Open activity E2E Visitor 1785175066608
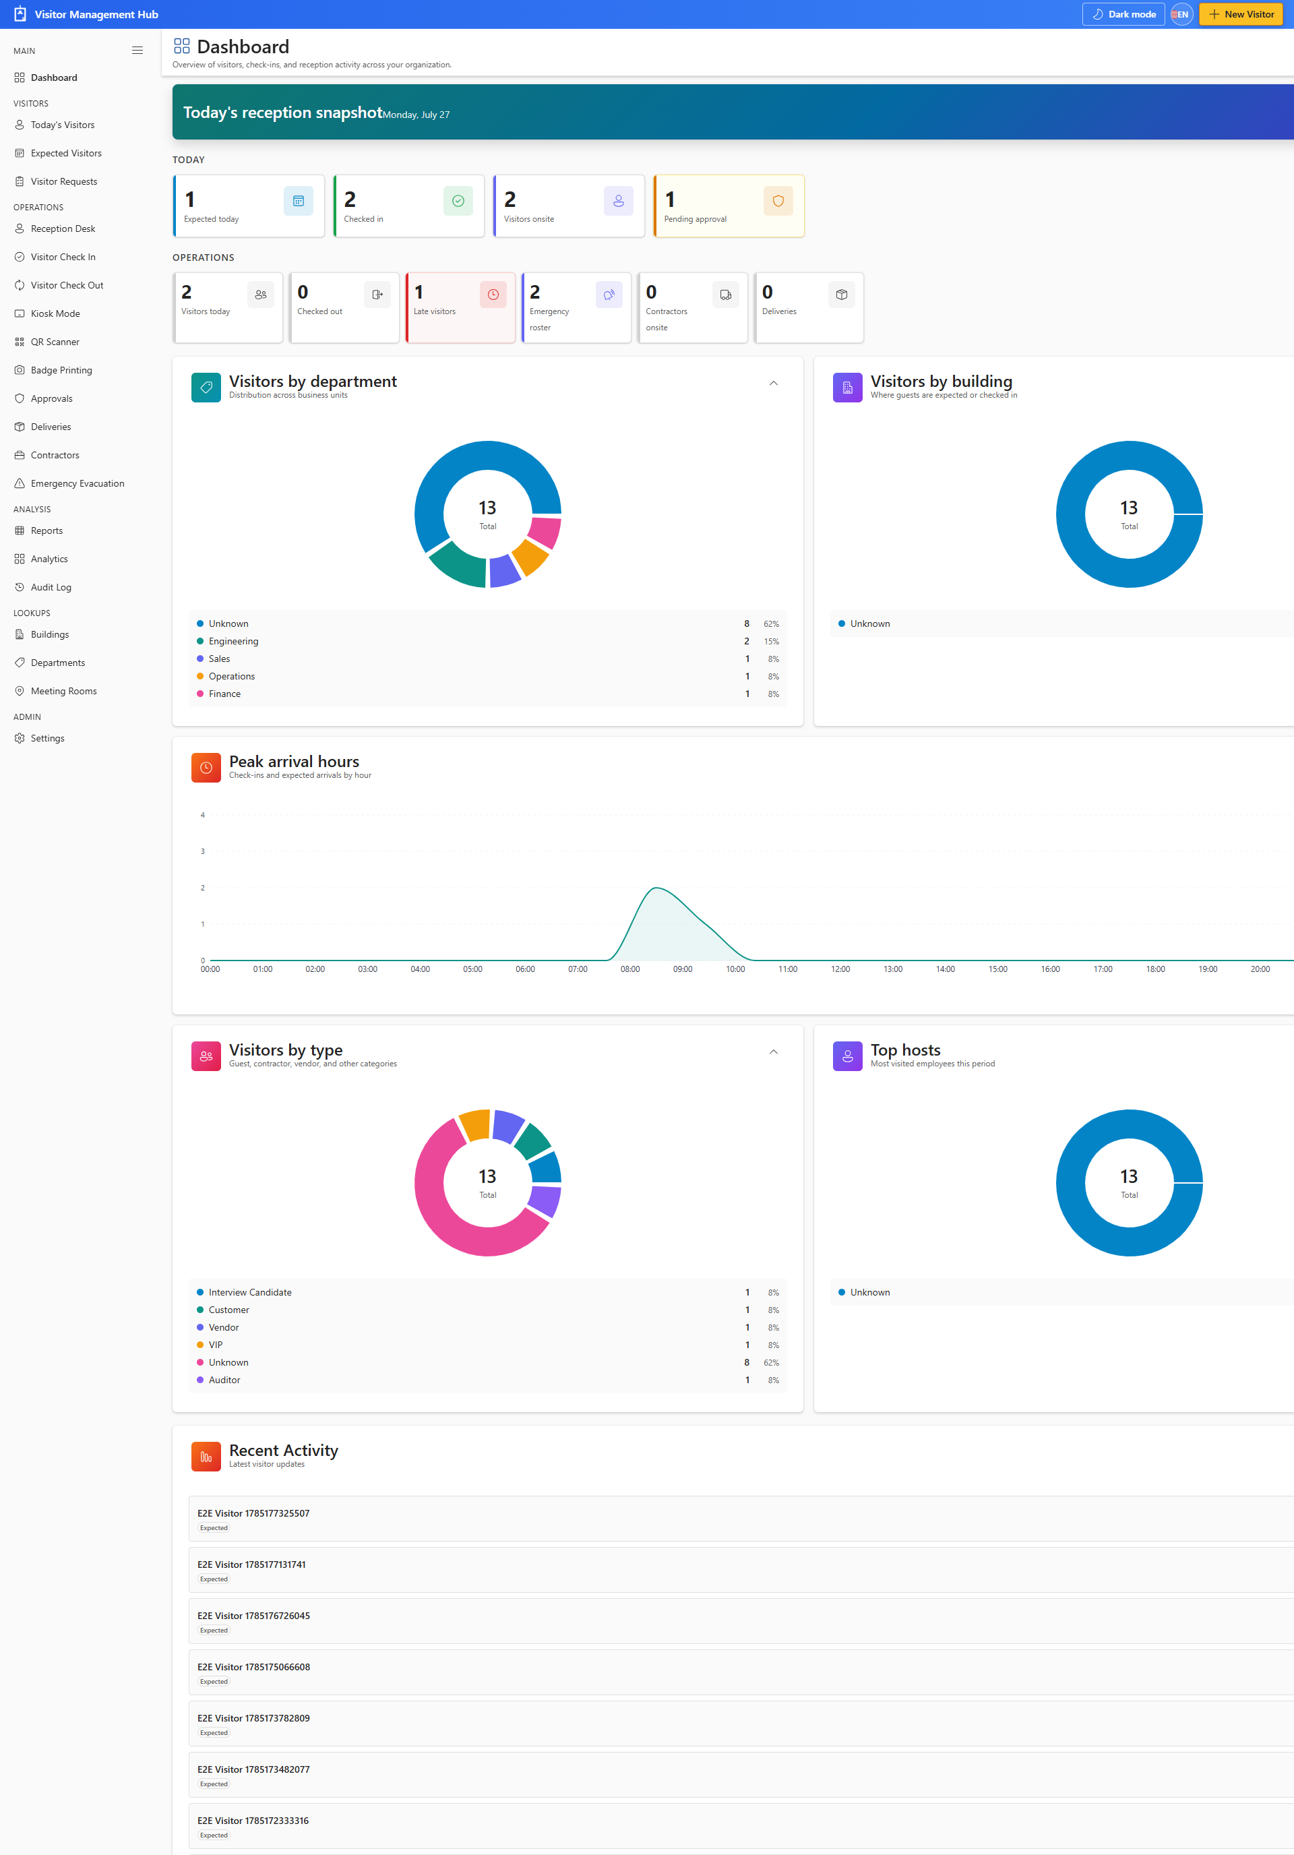Image resolution: width=1294 pixels, height=1855 pixels. click(741, 1672)
